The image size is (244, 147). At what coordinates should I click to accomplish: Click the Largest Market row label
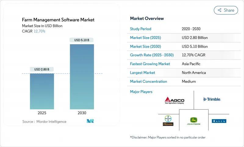pos(142,73)
